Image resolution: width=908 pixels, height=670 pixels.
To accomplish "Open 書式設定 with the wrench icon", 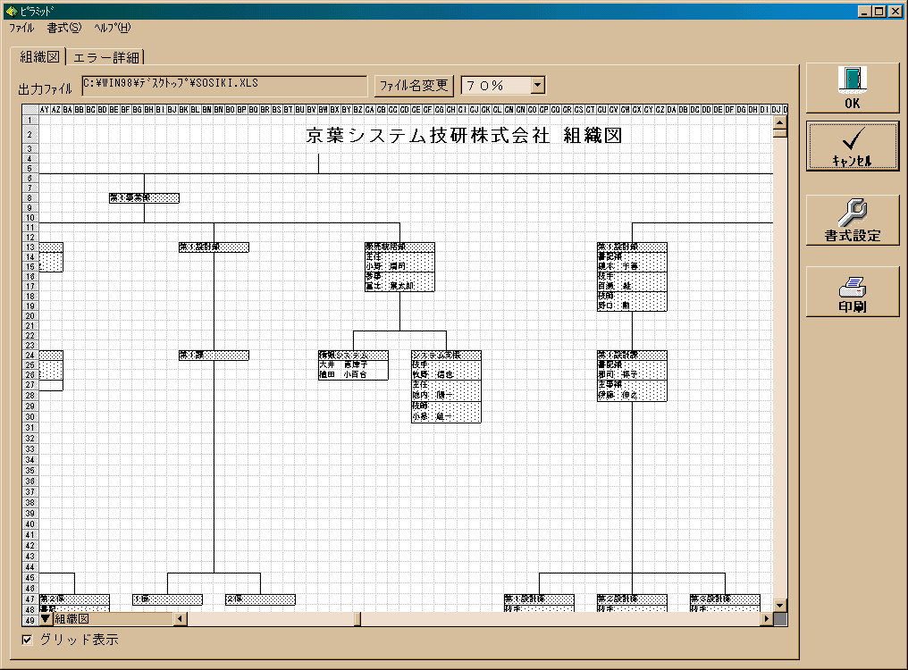I will pyautogui.click(x=853, y=220).
